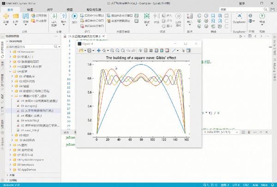Open the Sysplorer tool
This screenshot has width=277, height=187.
[239, 18]
